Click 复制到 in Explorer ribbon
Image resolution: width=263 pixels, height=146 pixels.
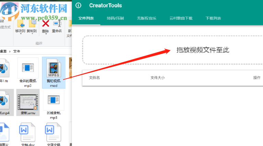[32, 26]
